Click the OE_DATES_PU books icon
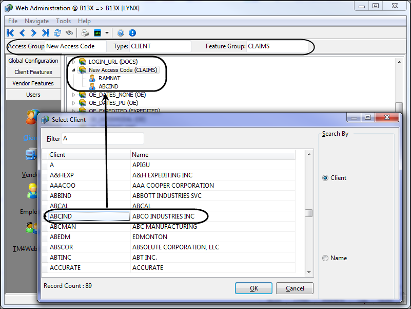This screenshot has width=411, height=309. pos(83,103)
